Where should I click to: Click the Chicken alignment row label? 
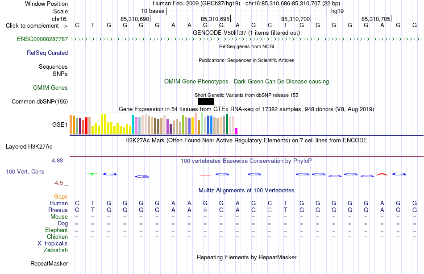click(57, 237)
